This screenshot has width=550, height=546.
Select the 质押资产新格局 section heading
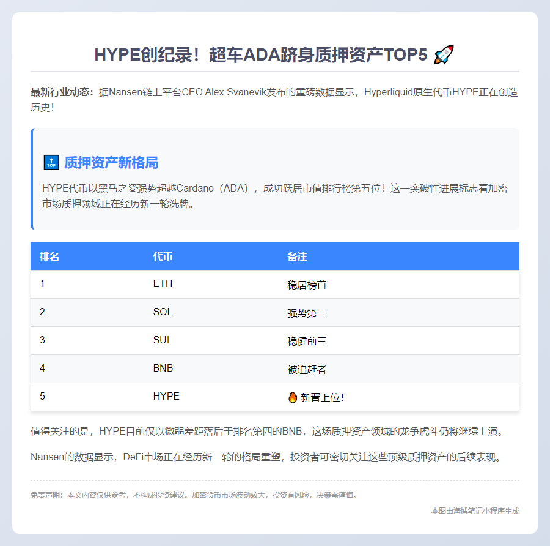111,163
